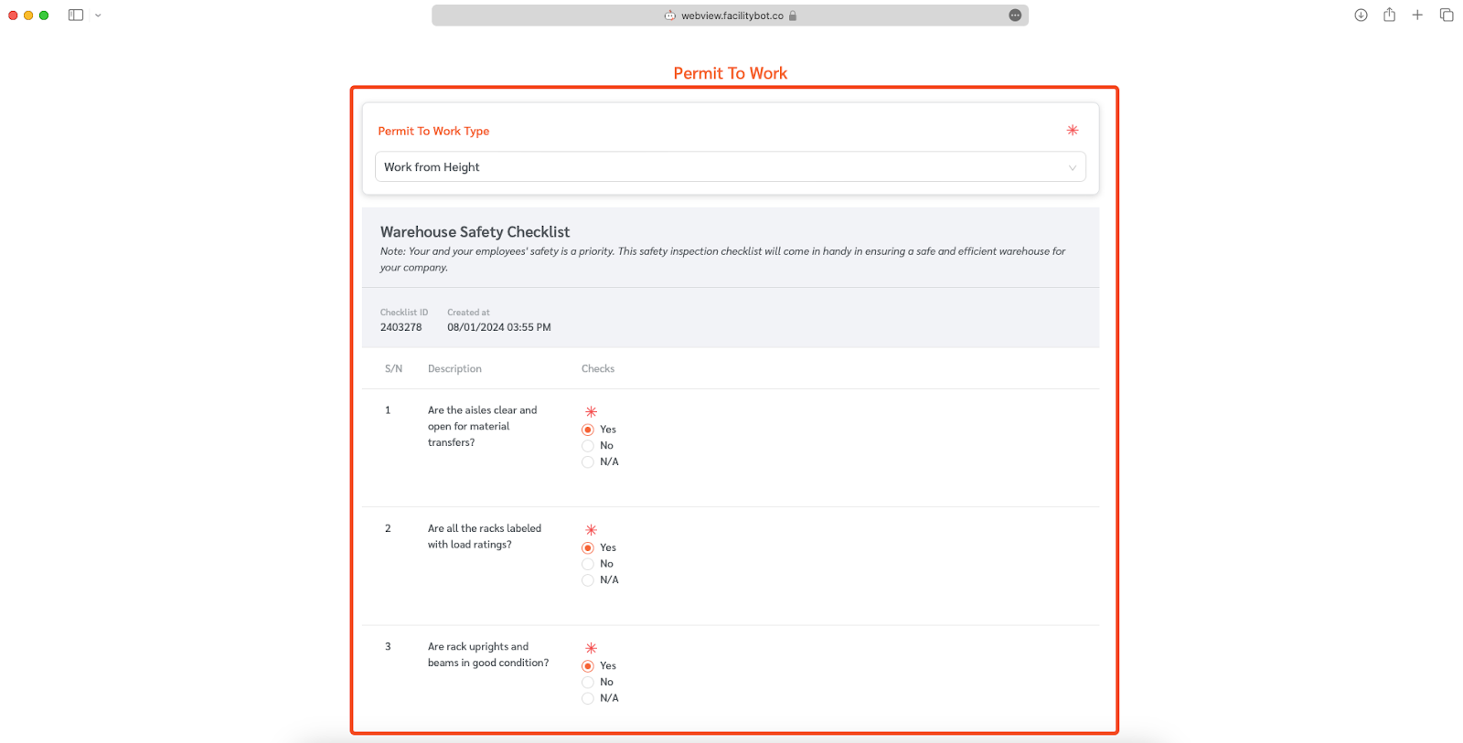
Task: Select No for aisles clear question
Action: point(588,446)
